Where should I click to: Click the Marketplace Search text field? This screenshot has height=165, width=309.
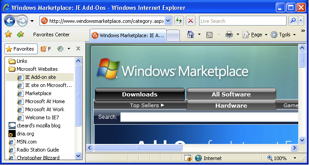pyautogui.click(x=209, y=117)
